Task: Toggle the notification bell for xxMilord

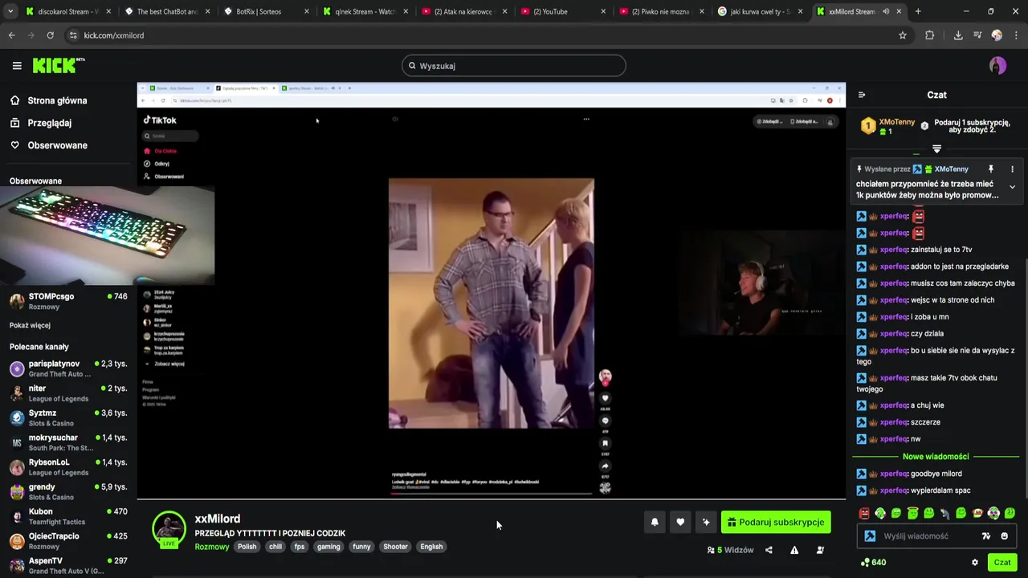Action: point(655,522)
